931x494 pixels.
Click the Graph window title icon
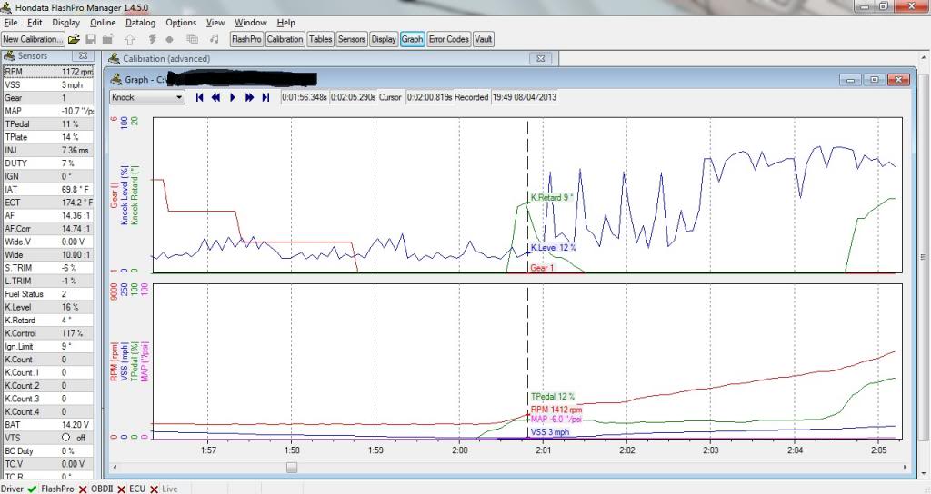115,80
